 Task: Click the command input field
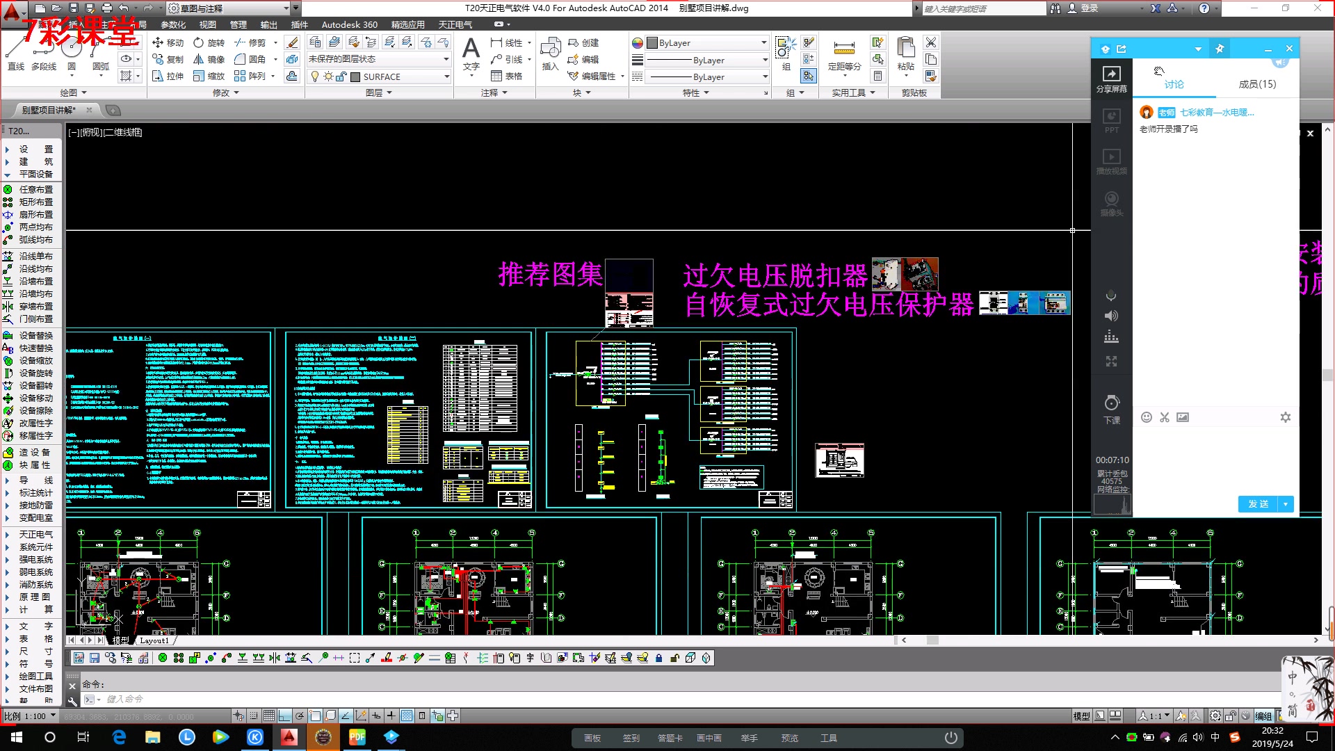(366, 699)
